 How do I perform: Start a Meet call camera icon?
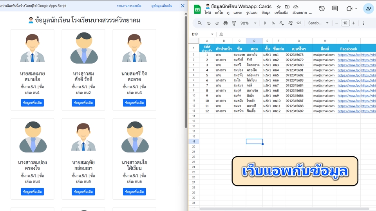click(x=349, y=9)
